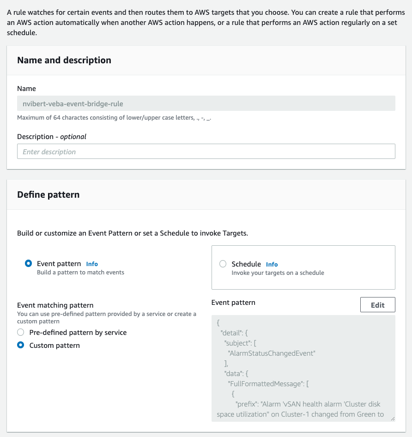Select the Custom pattern radio option
Viewport: 412px width, 437px height.
[x=20, y=345]
